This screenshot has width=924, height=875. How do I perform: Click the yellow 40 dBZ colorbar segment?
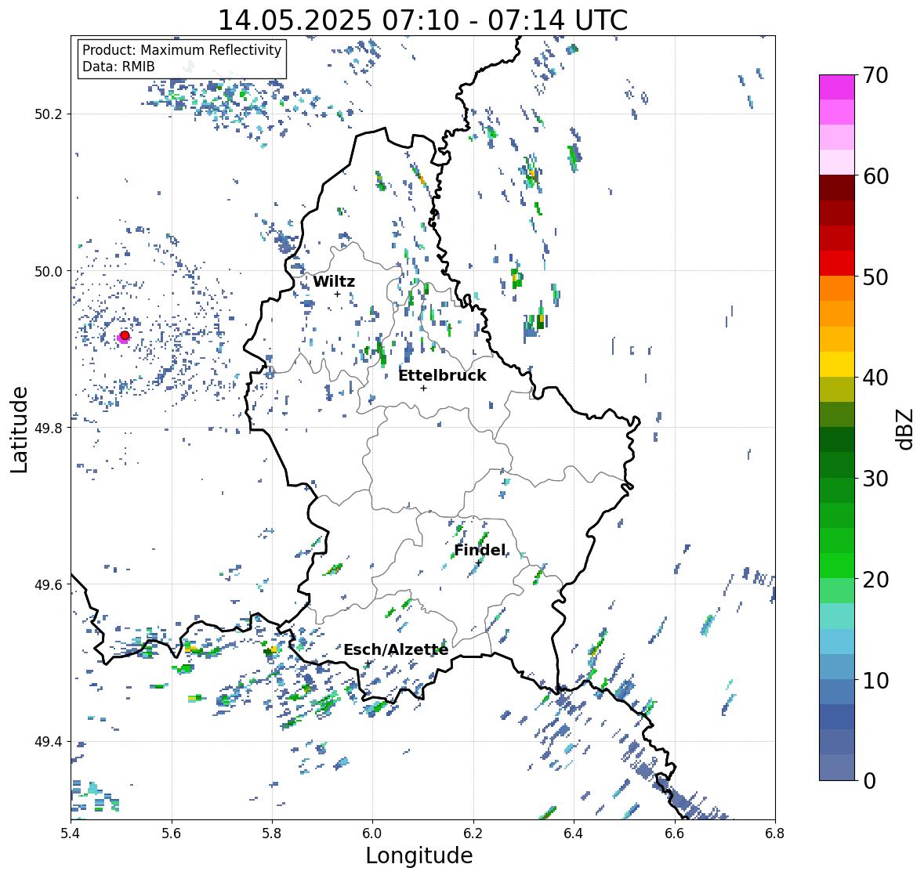click(x=837, y=364)
